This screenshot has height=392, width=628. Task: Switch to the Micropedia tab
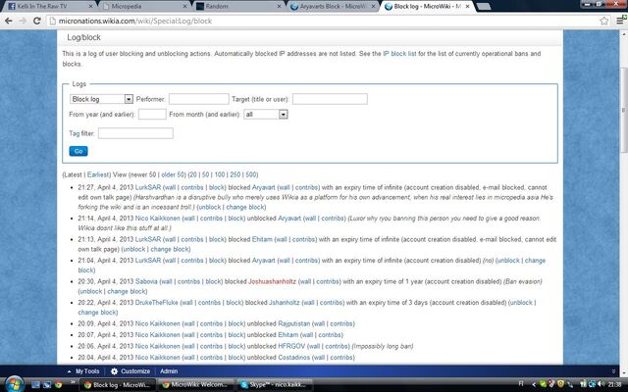click(x=144, y=7)
